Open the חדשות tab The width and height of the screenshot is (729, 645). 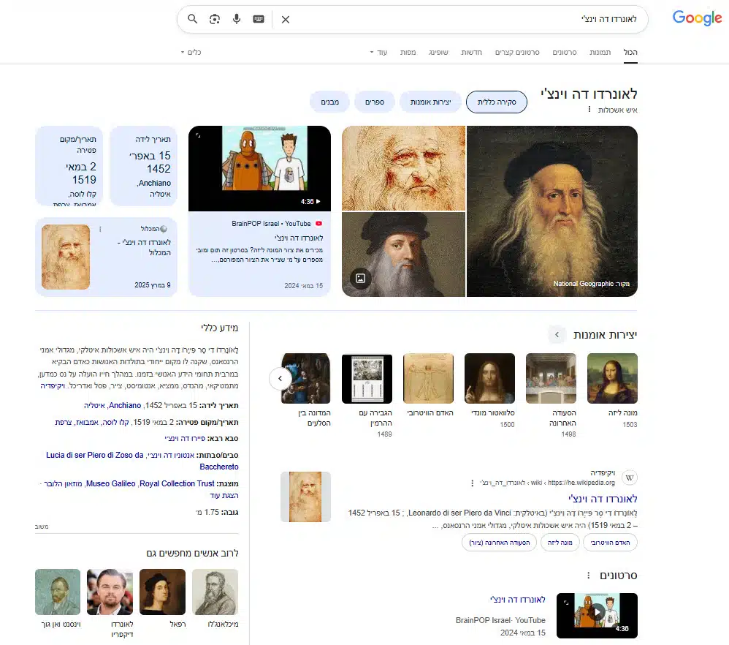tap(471, 52)
